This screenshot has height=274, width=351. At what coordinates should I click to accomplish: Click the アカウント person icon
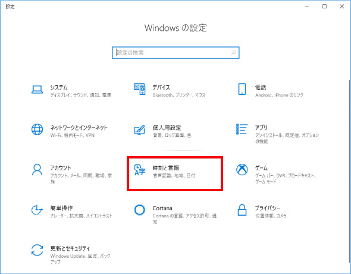click(x=37, y=170)
